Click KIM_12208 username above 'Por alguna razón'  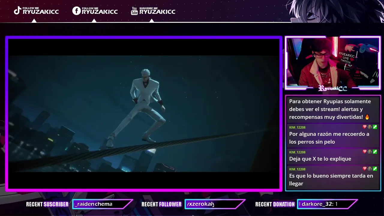297,127
